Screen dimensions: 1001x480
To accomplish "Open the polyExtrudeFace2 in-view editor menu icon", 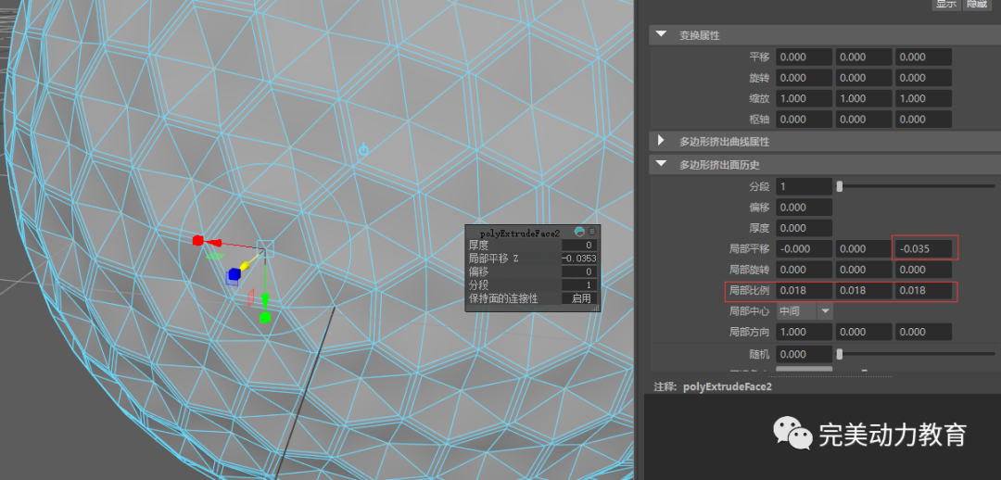I will (x=591, y=233).
